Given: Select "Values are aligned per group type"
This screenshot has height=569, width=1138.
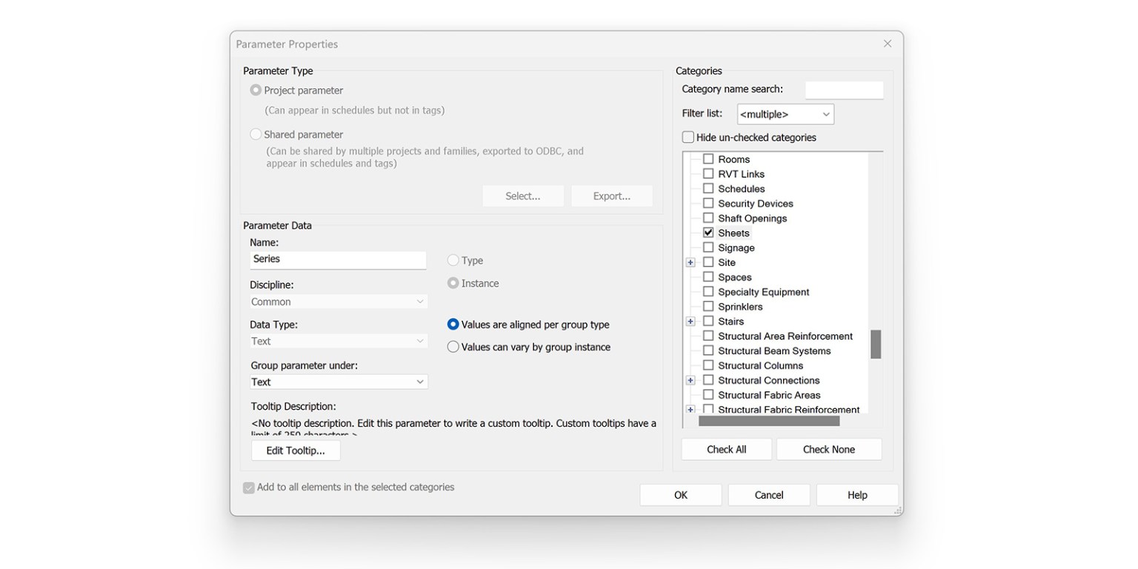Looking at the screenshot, I should (453, 325).
